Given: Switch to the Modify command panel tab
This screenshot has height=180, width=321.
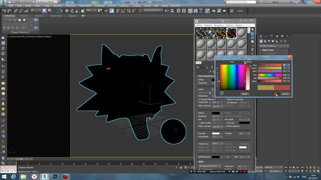Looking at the screenshot, I should coord(266,36).
